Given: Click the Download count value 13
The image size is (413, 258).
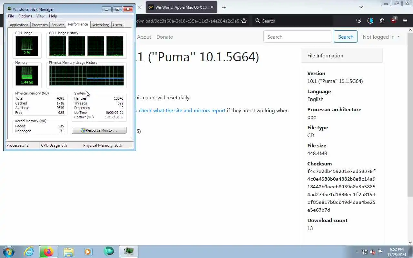Looking at the screenshot, I should (310, 228).
